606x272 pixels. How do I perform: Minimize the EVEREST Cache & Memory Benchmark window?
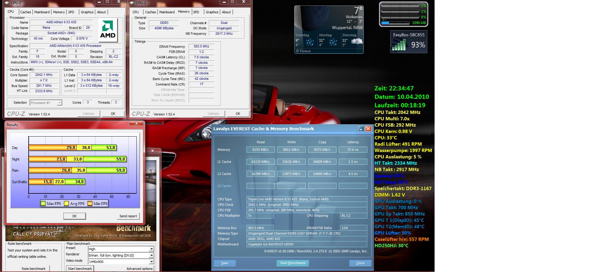coord(361,129)
